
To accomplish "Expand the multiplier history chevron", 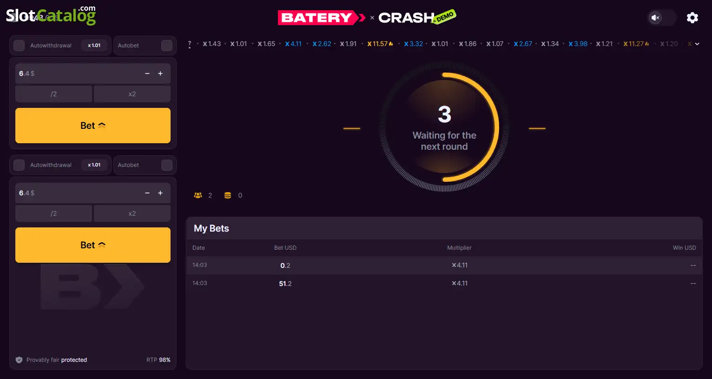I will [697, 44].
